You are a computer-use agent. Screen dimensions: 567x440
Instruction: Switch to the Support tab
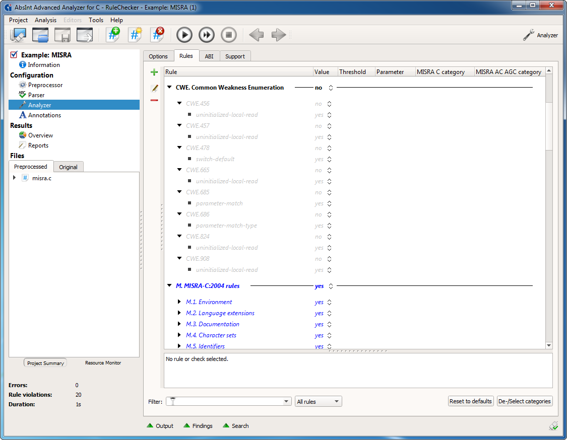pyautogui.click(x=235, y=56)
